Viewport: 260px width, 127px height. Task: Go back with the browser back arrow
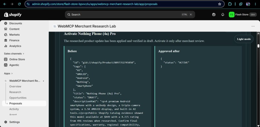[5, 4]
